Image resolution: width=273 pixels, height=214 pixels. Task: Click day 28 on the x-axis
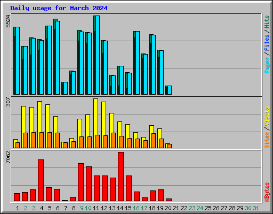[x=232, y=208]
